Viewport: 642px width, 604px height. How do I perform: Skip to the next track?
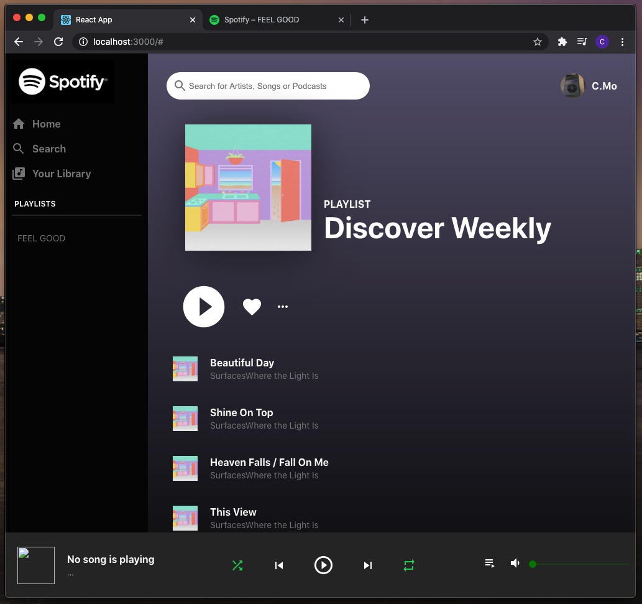point(368,565)
